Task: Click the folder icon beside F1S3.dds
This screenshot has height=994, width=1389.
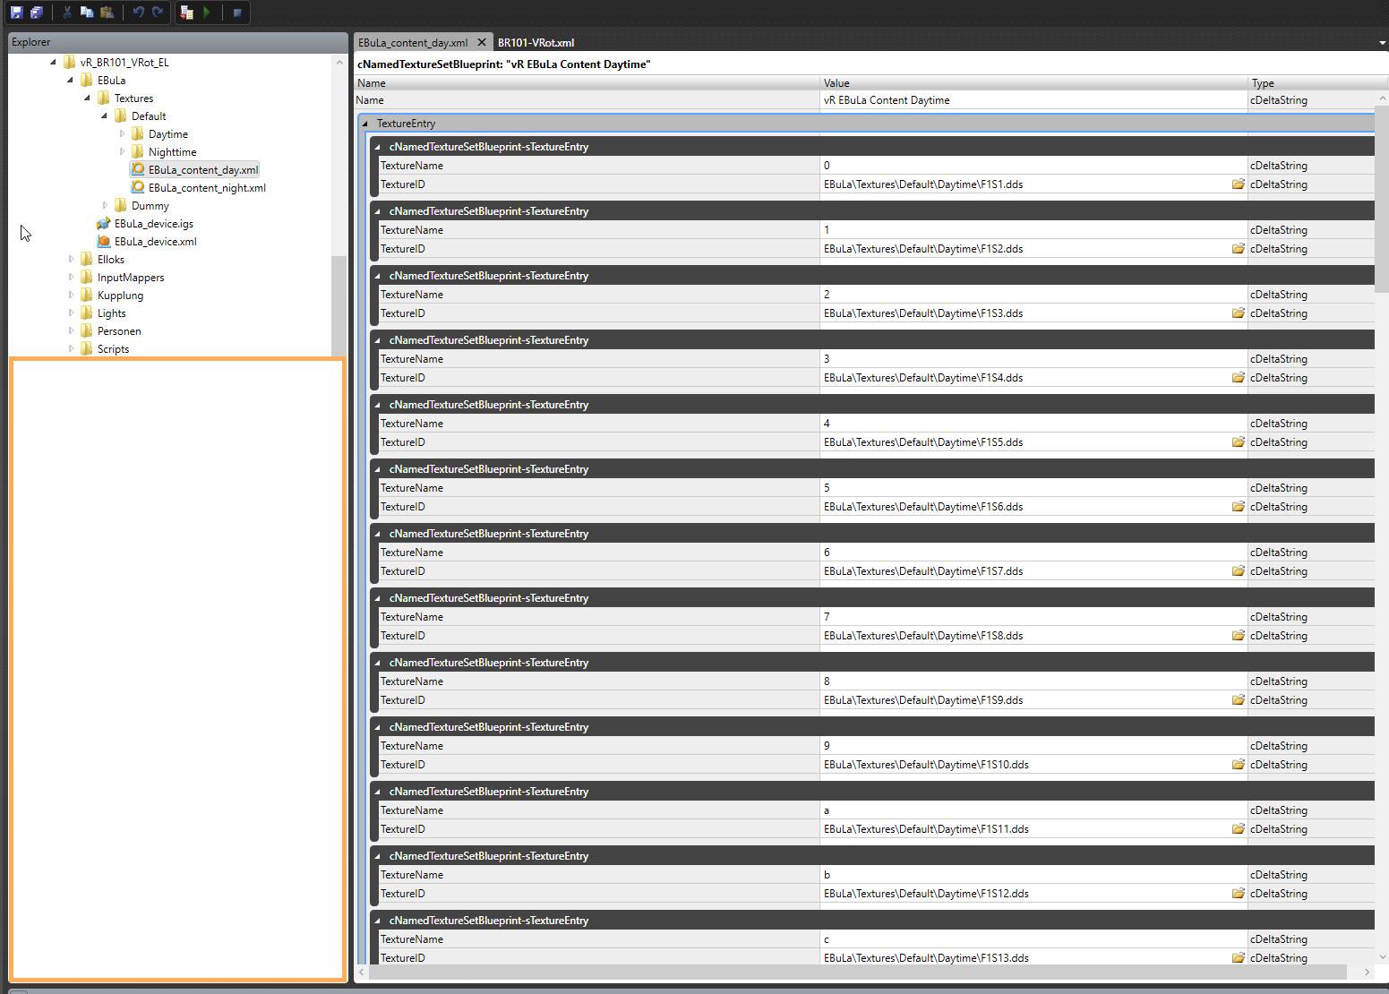Action: pyautogui.click(x=1238, y=313)
